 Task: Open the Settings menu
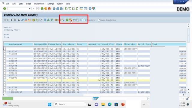pyautogui.click(x=51, y=4)
